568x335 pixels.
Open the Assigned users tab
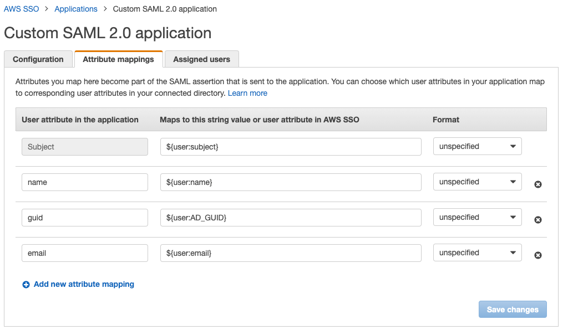coord(202,59)
